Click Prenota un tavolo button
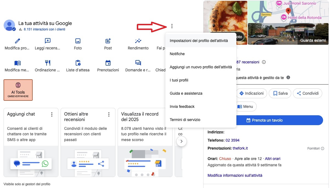The height and width of the screenshot is (188, 331). tap(279, 120)
